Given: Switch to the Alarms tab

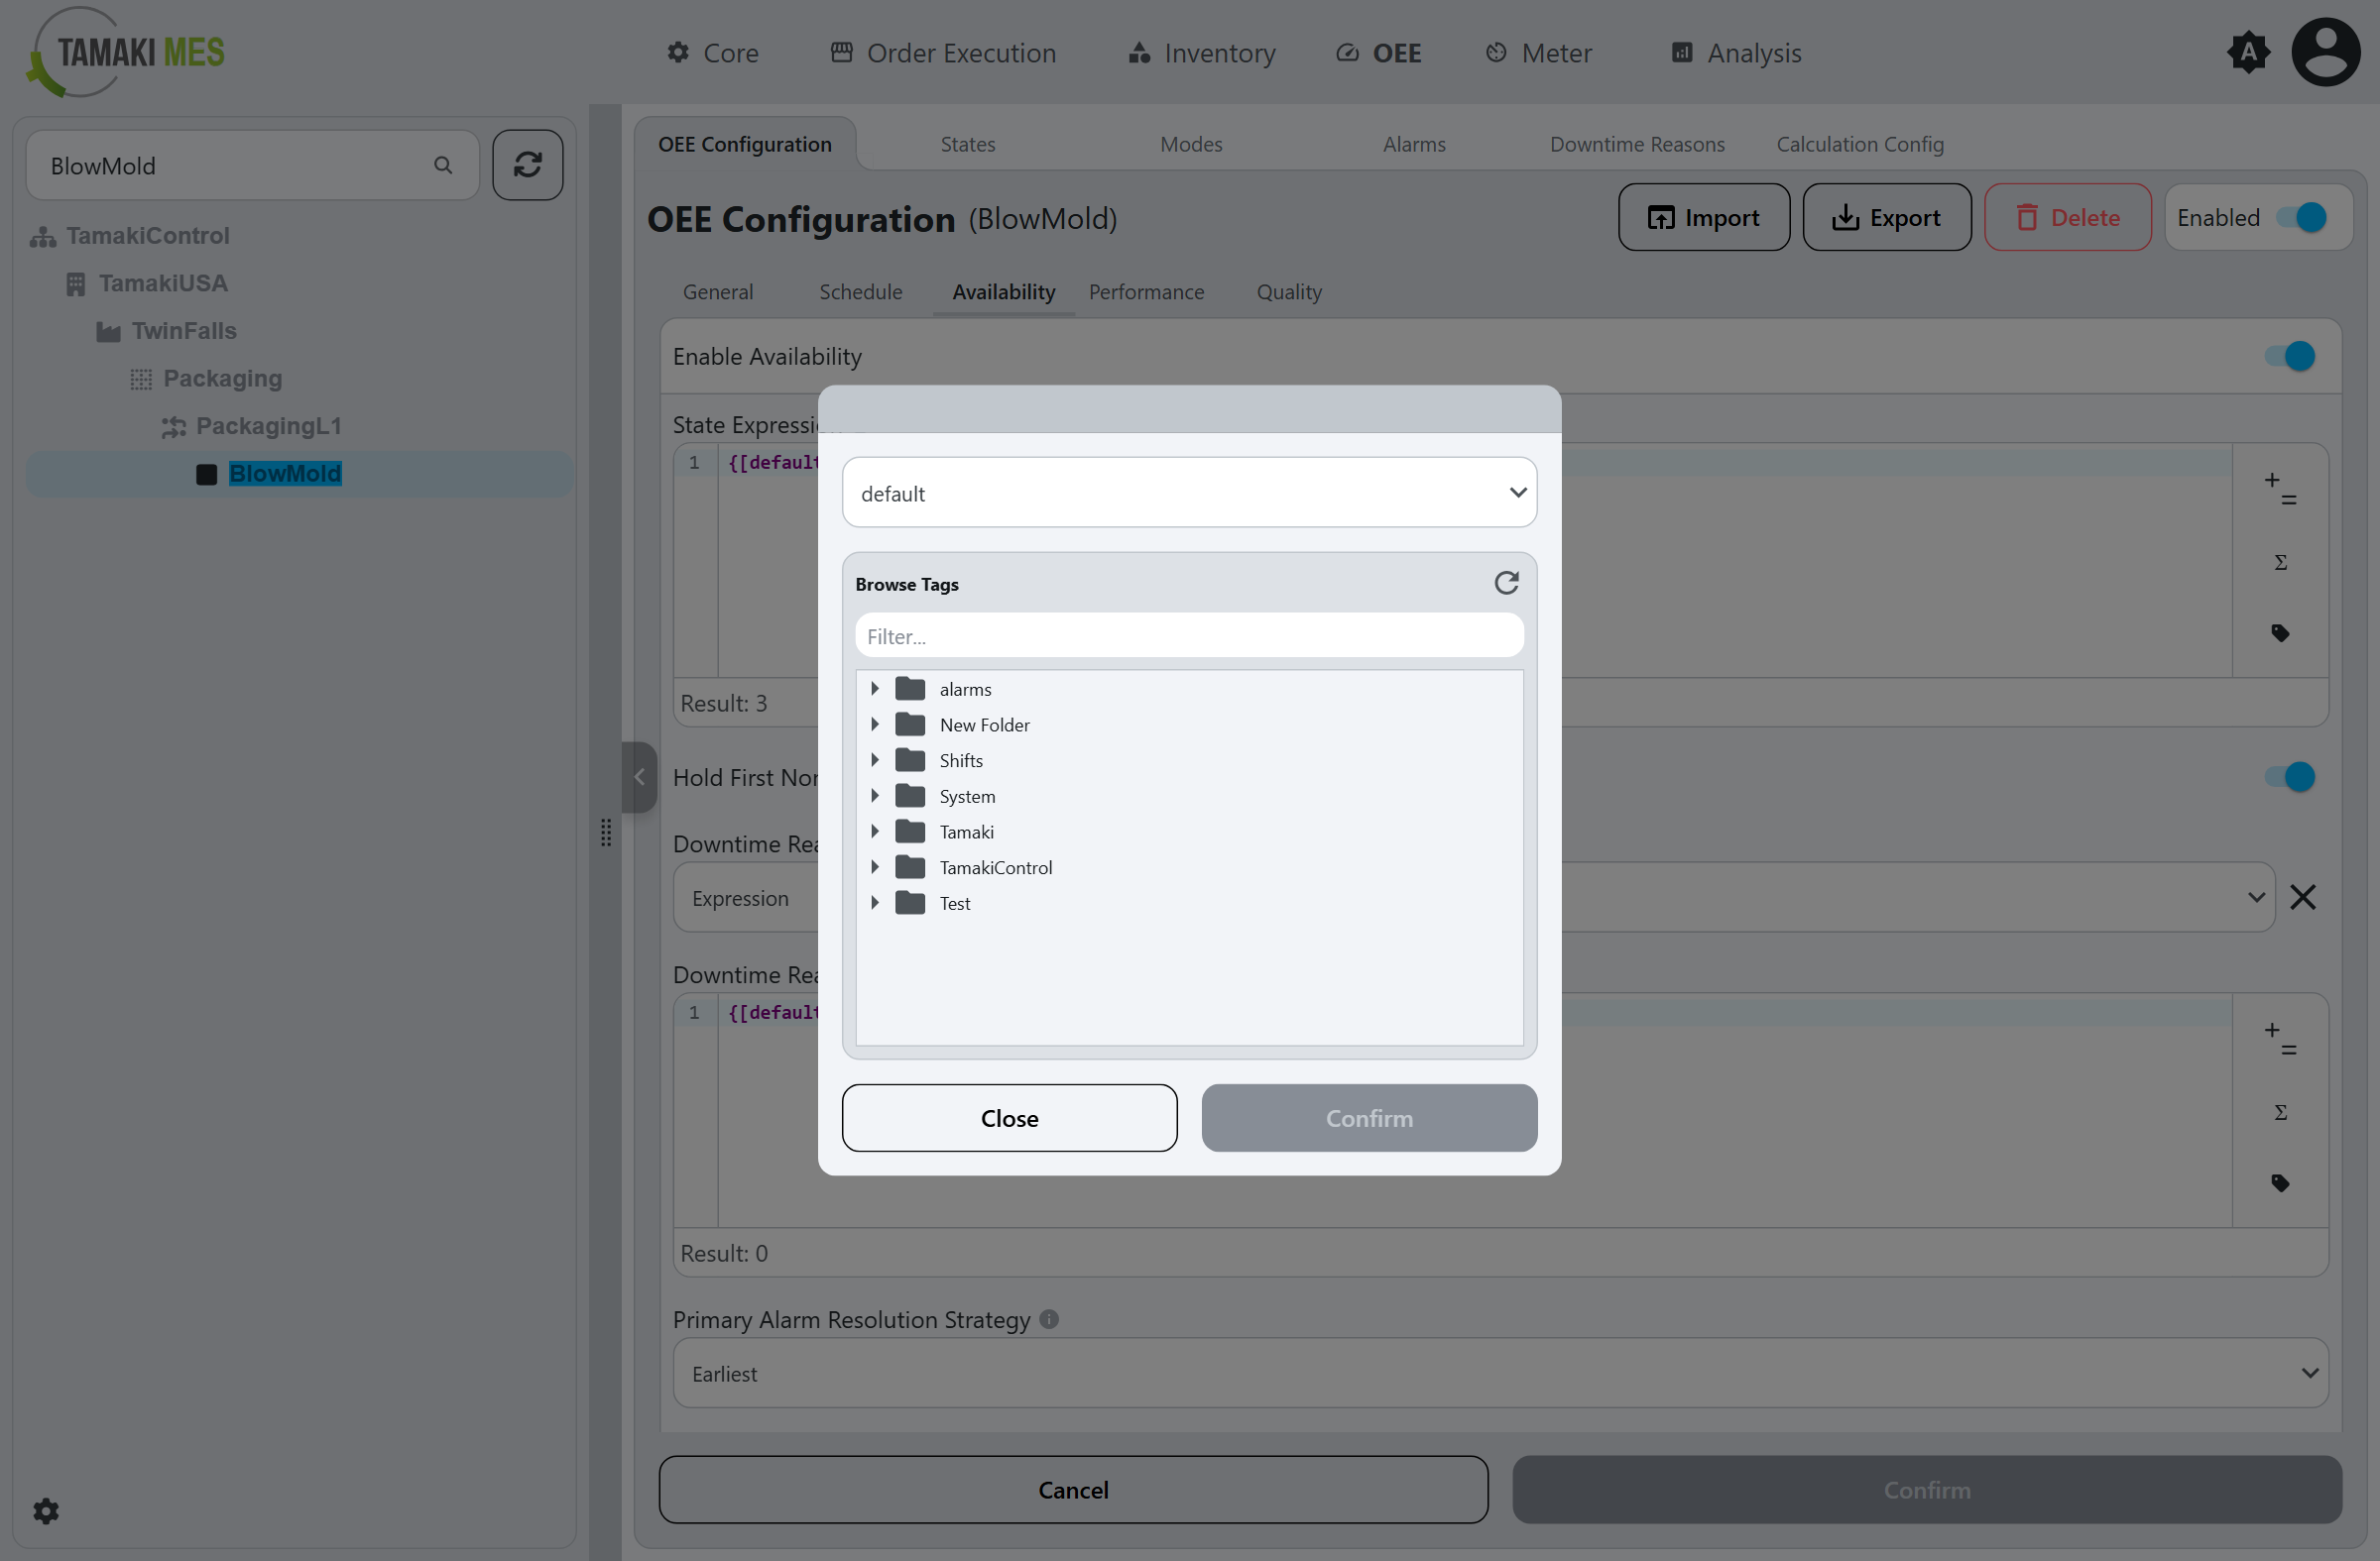Looking at the screenshot, I should point(1414,144).
